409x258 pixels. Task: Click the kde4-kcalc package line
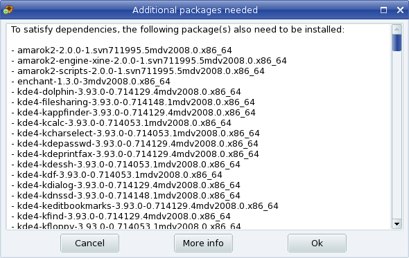pos(121,123)
